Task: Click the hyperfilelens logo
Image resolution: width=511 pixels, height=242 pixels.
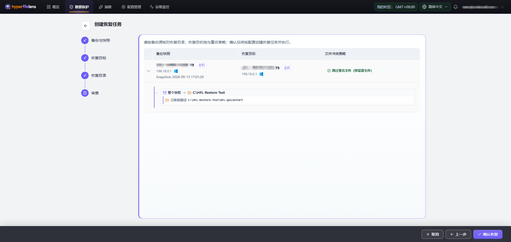Action: pyautogui.click(x=20, y=7)
